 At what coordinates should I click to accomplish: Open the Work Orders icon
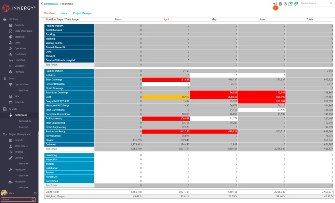(10, 146)
